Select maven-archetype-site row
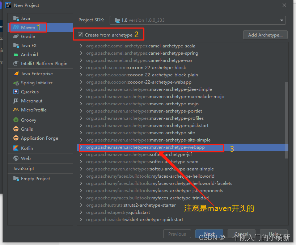Screen dimensions: 296x245 182,133
